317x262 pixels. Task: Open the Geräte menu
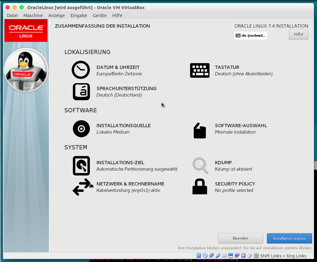point(100,15)
